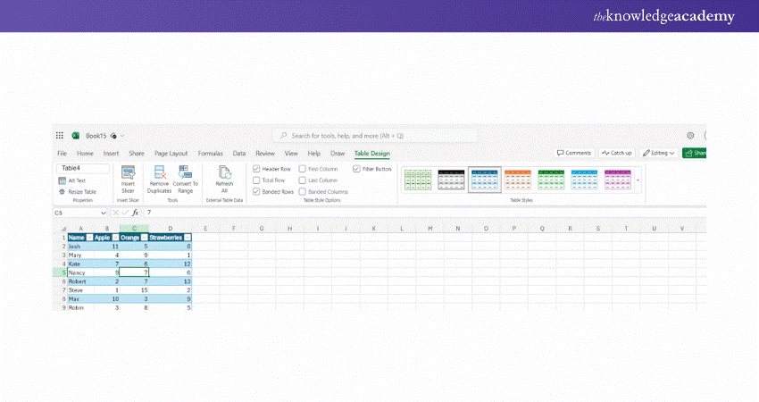Open the Editing mode dropdown

[659, 153]
